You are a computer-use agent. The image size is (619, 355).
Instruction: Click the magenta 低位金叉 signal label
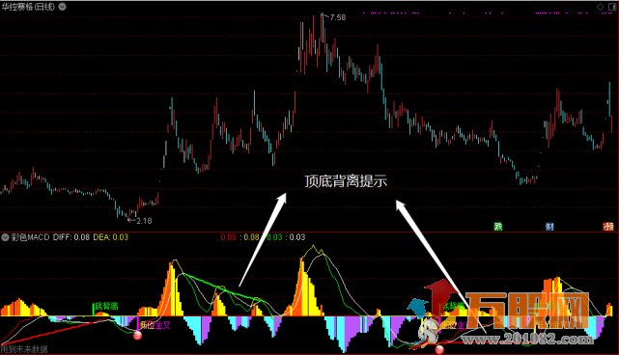[x=155, y=325]
